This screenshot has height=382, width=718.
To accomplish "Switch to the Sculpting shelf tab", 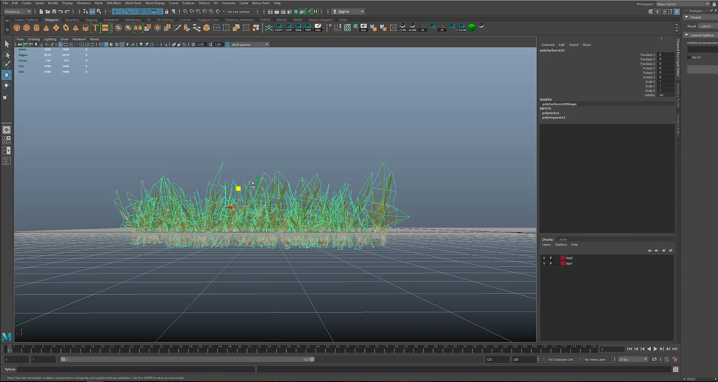I will [x=72, y=20].
